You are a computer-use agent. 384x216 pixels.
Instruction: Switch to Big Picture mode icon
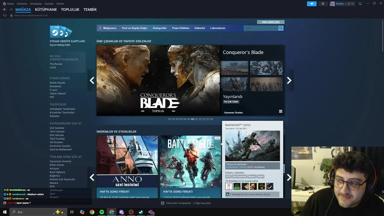pyautogui.click(x=360, y=4)
